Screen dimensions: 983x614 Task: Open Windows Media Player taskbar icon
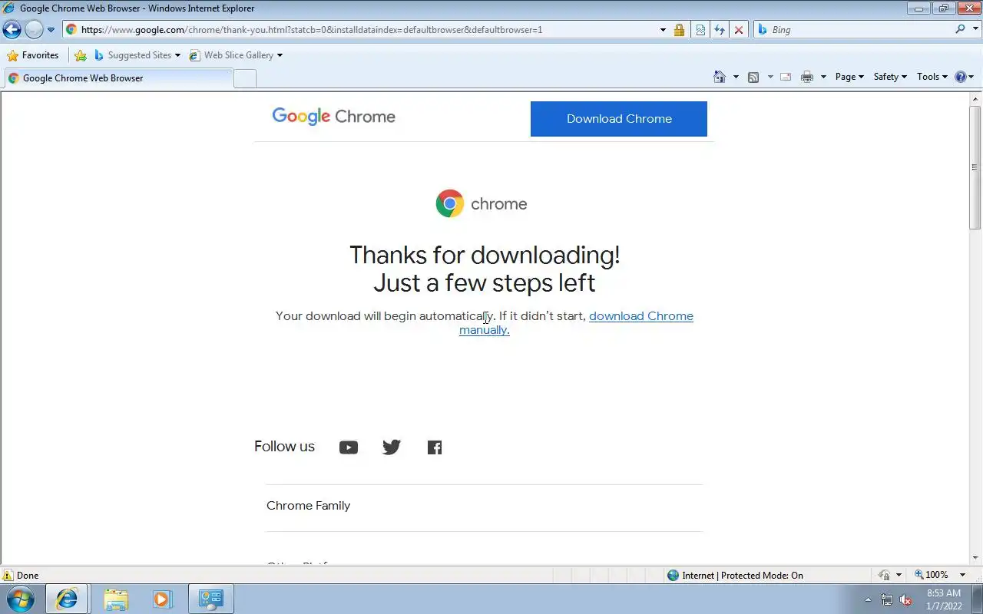(162, 599)
